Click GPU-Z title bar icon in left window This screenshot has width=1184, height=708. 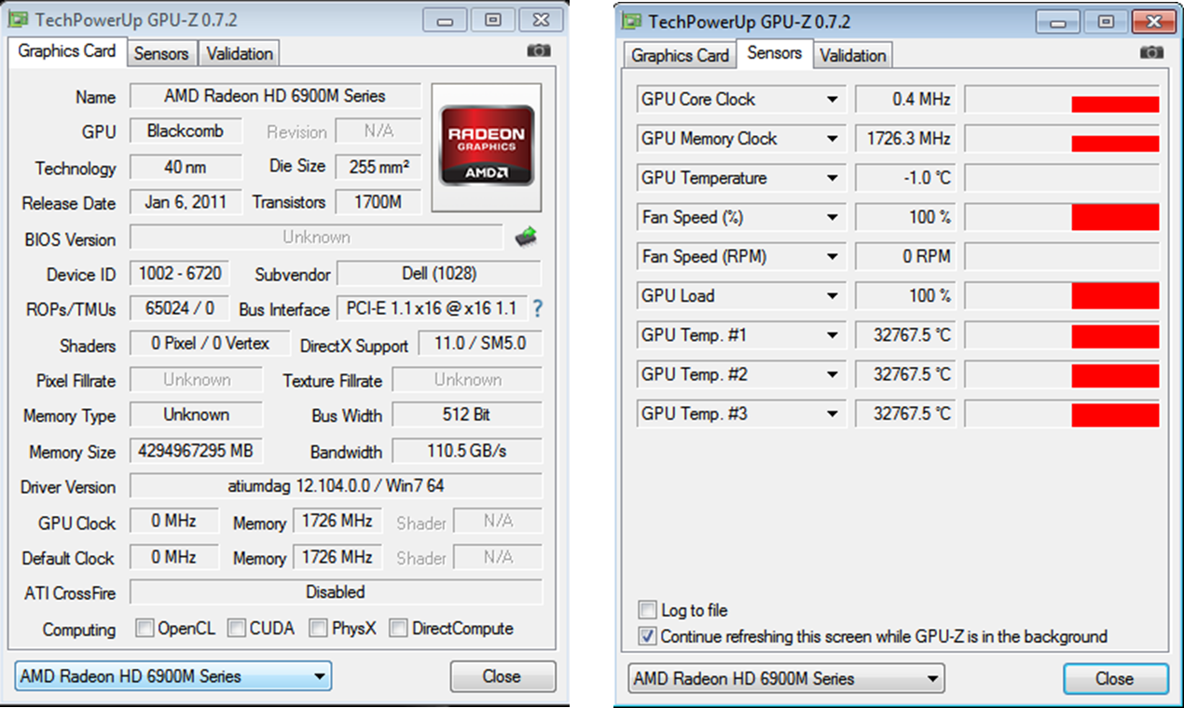tap(21, 20)
